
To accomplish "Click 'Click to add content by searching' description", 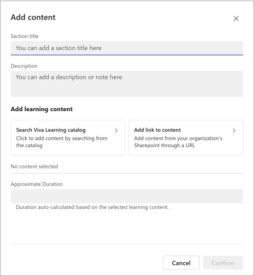I will 61,142.
